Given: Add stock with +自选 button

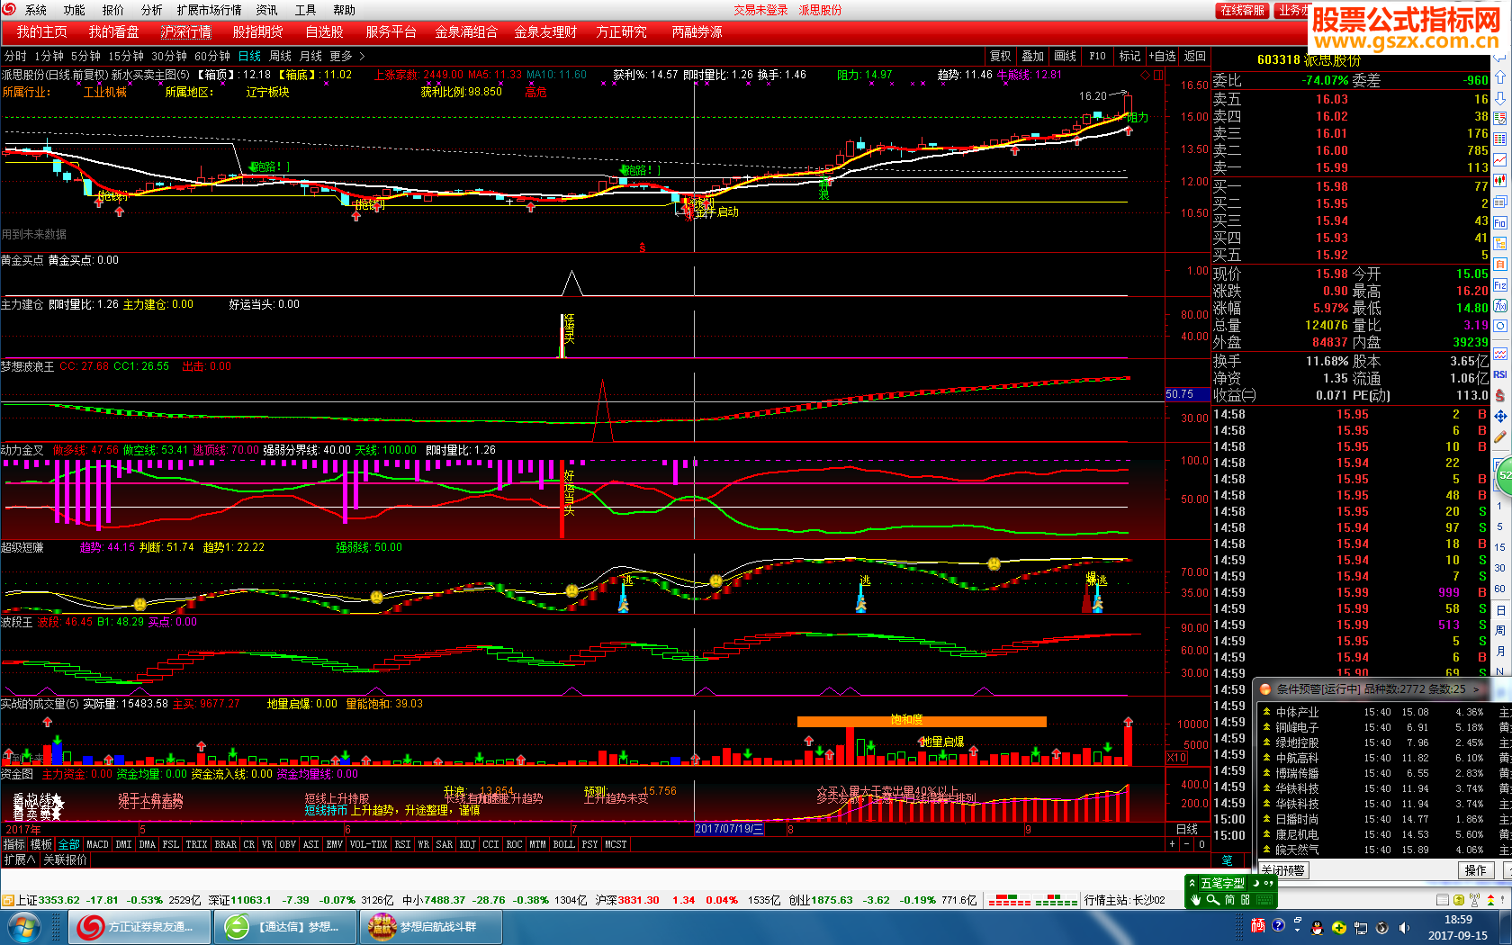Looking at the screenshot, I should click(x=1162, y=56).
